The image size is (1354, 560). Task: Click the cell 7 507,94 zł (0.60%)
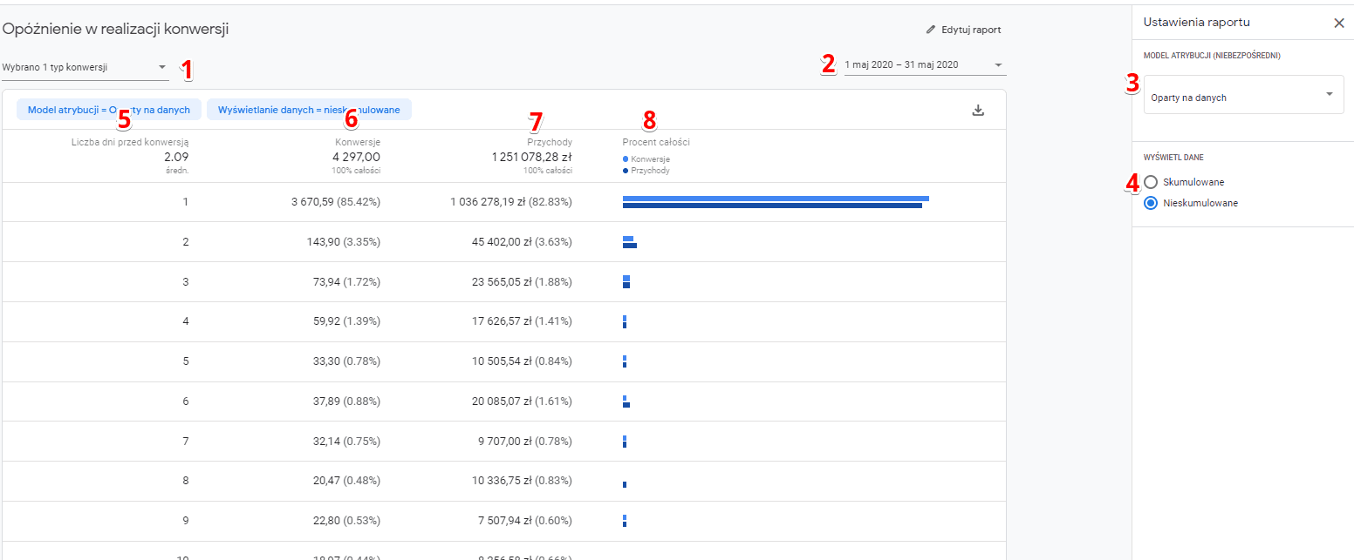tap(525, 522)
